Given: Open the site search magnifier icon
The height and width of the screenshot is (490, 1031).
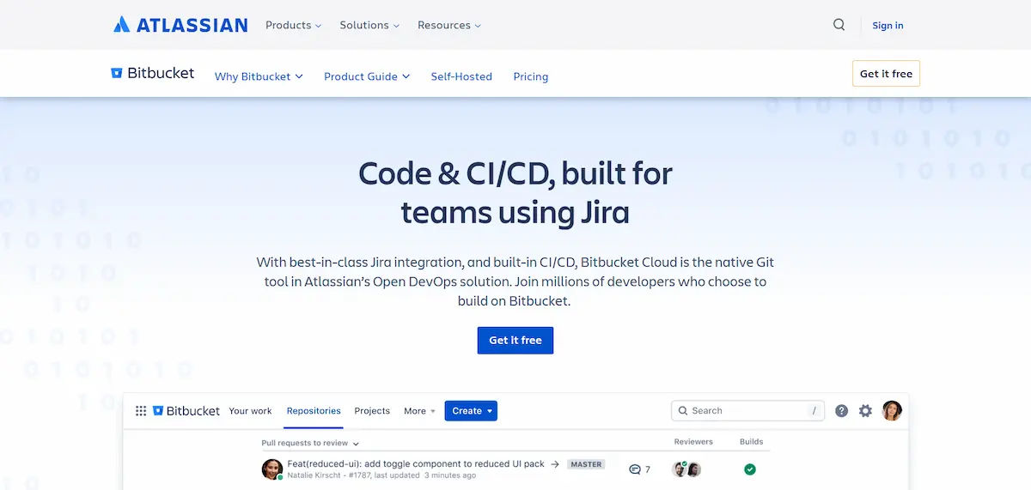Looking at the screenshot, I should pos(839,25).
